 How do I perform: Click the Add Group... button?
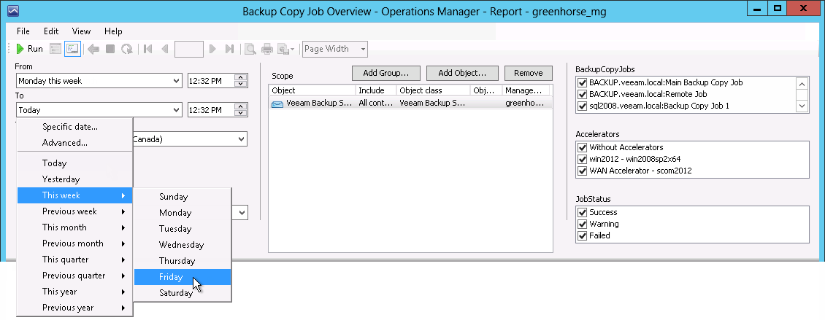pos(387,73)
